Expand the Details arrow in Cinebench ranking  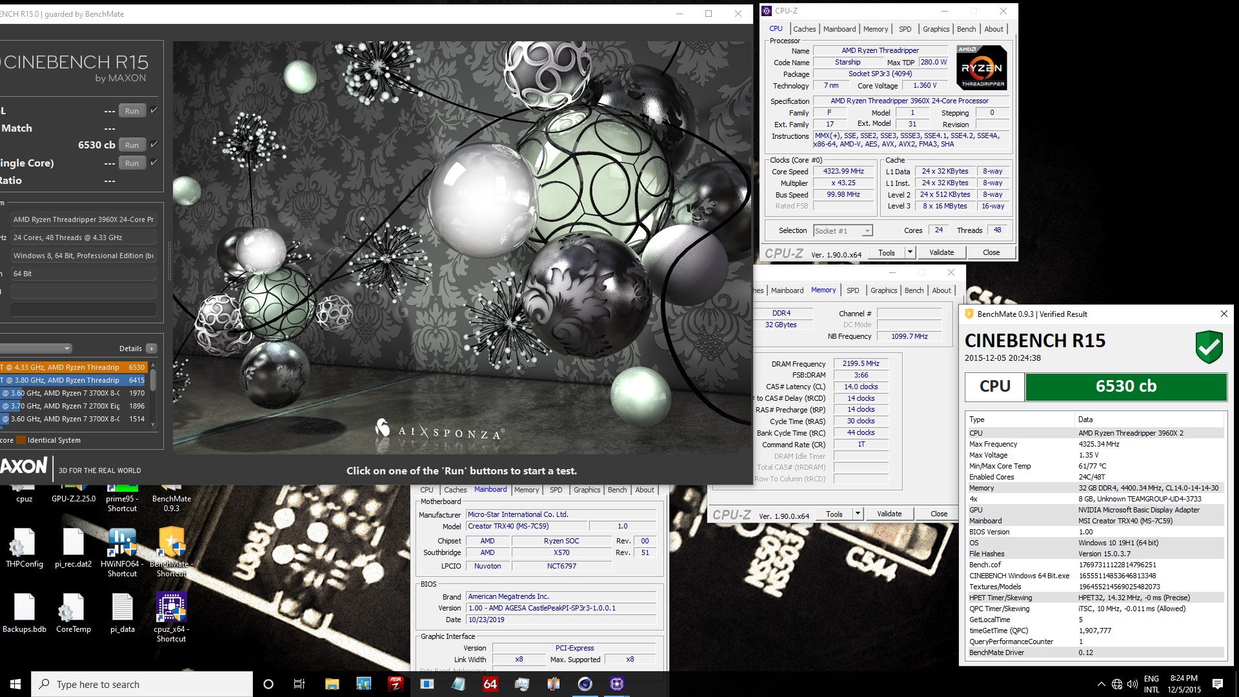(152, 348)
